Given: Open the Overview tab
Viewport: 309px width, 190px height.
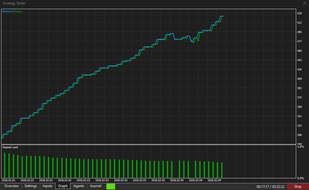Looking at the screenshot, I should pos(11,186).
